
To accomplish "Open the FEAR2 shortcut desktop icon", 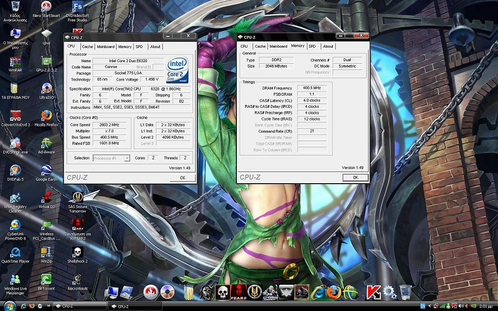I will coord(77,230).
